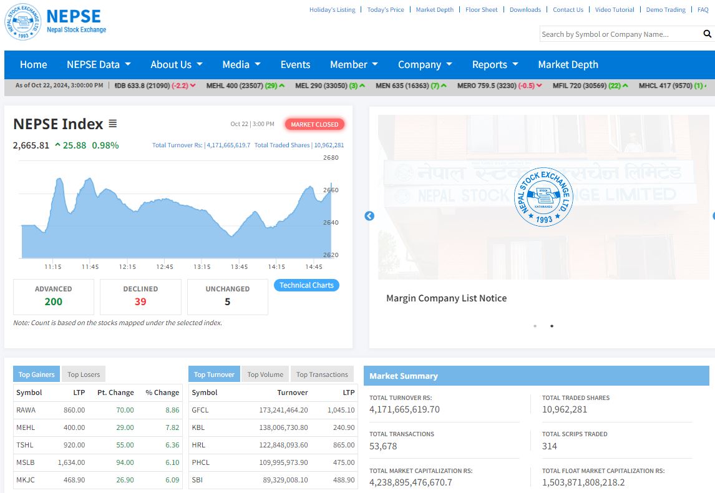The height and width of the screenshot is (493, 715).
Task: Open Events in the navigation bar
Action: point(295,65)
